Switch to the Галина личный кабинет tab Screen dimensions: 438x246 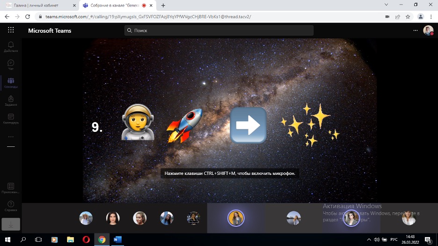click(40, 5)
